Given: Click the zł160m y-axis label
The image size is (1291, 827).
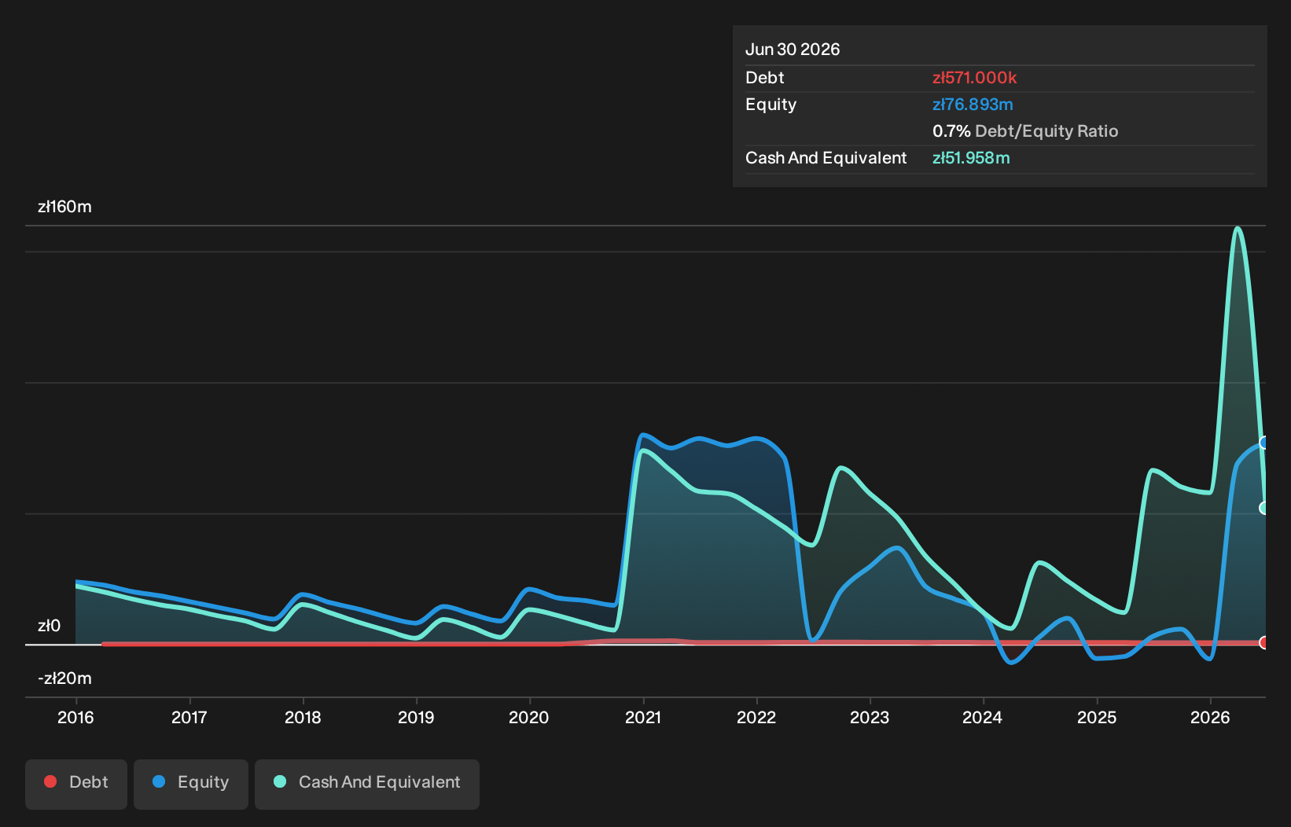Looking at the screenshot, I should click(64, 207).
